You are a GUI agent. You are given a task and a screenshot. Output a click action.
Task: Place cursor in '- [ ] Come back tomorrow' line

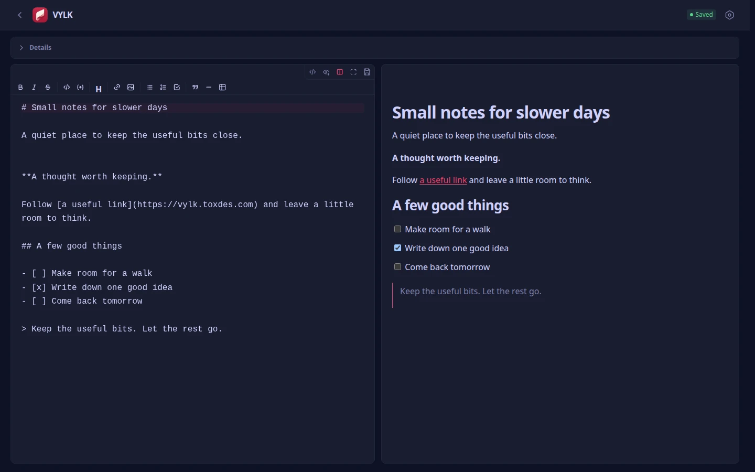tap(82, 302)
